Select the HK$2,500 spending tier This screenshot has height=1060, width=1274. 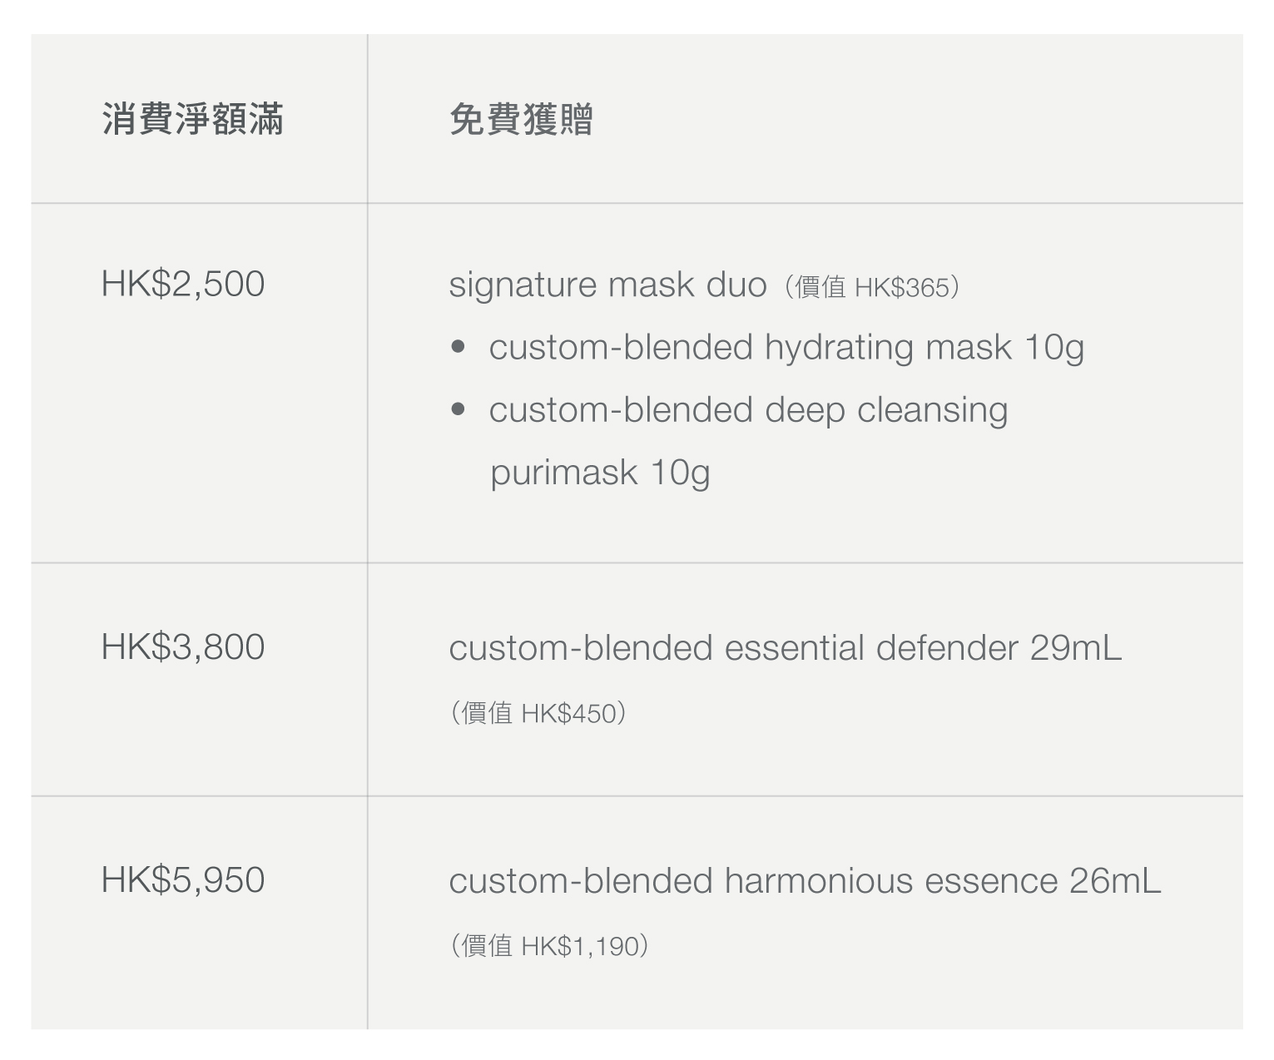(x=183, y=284)
